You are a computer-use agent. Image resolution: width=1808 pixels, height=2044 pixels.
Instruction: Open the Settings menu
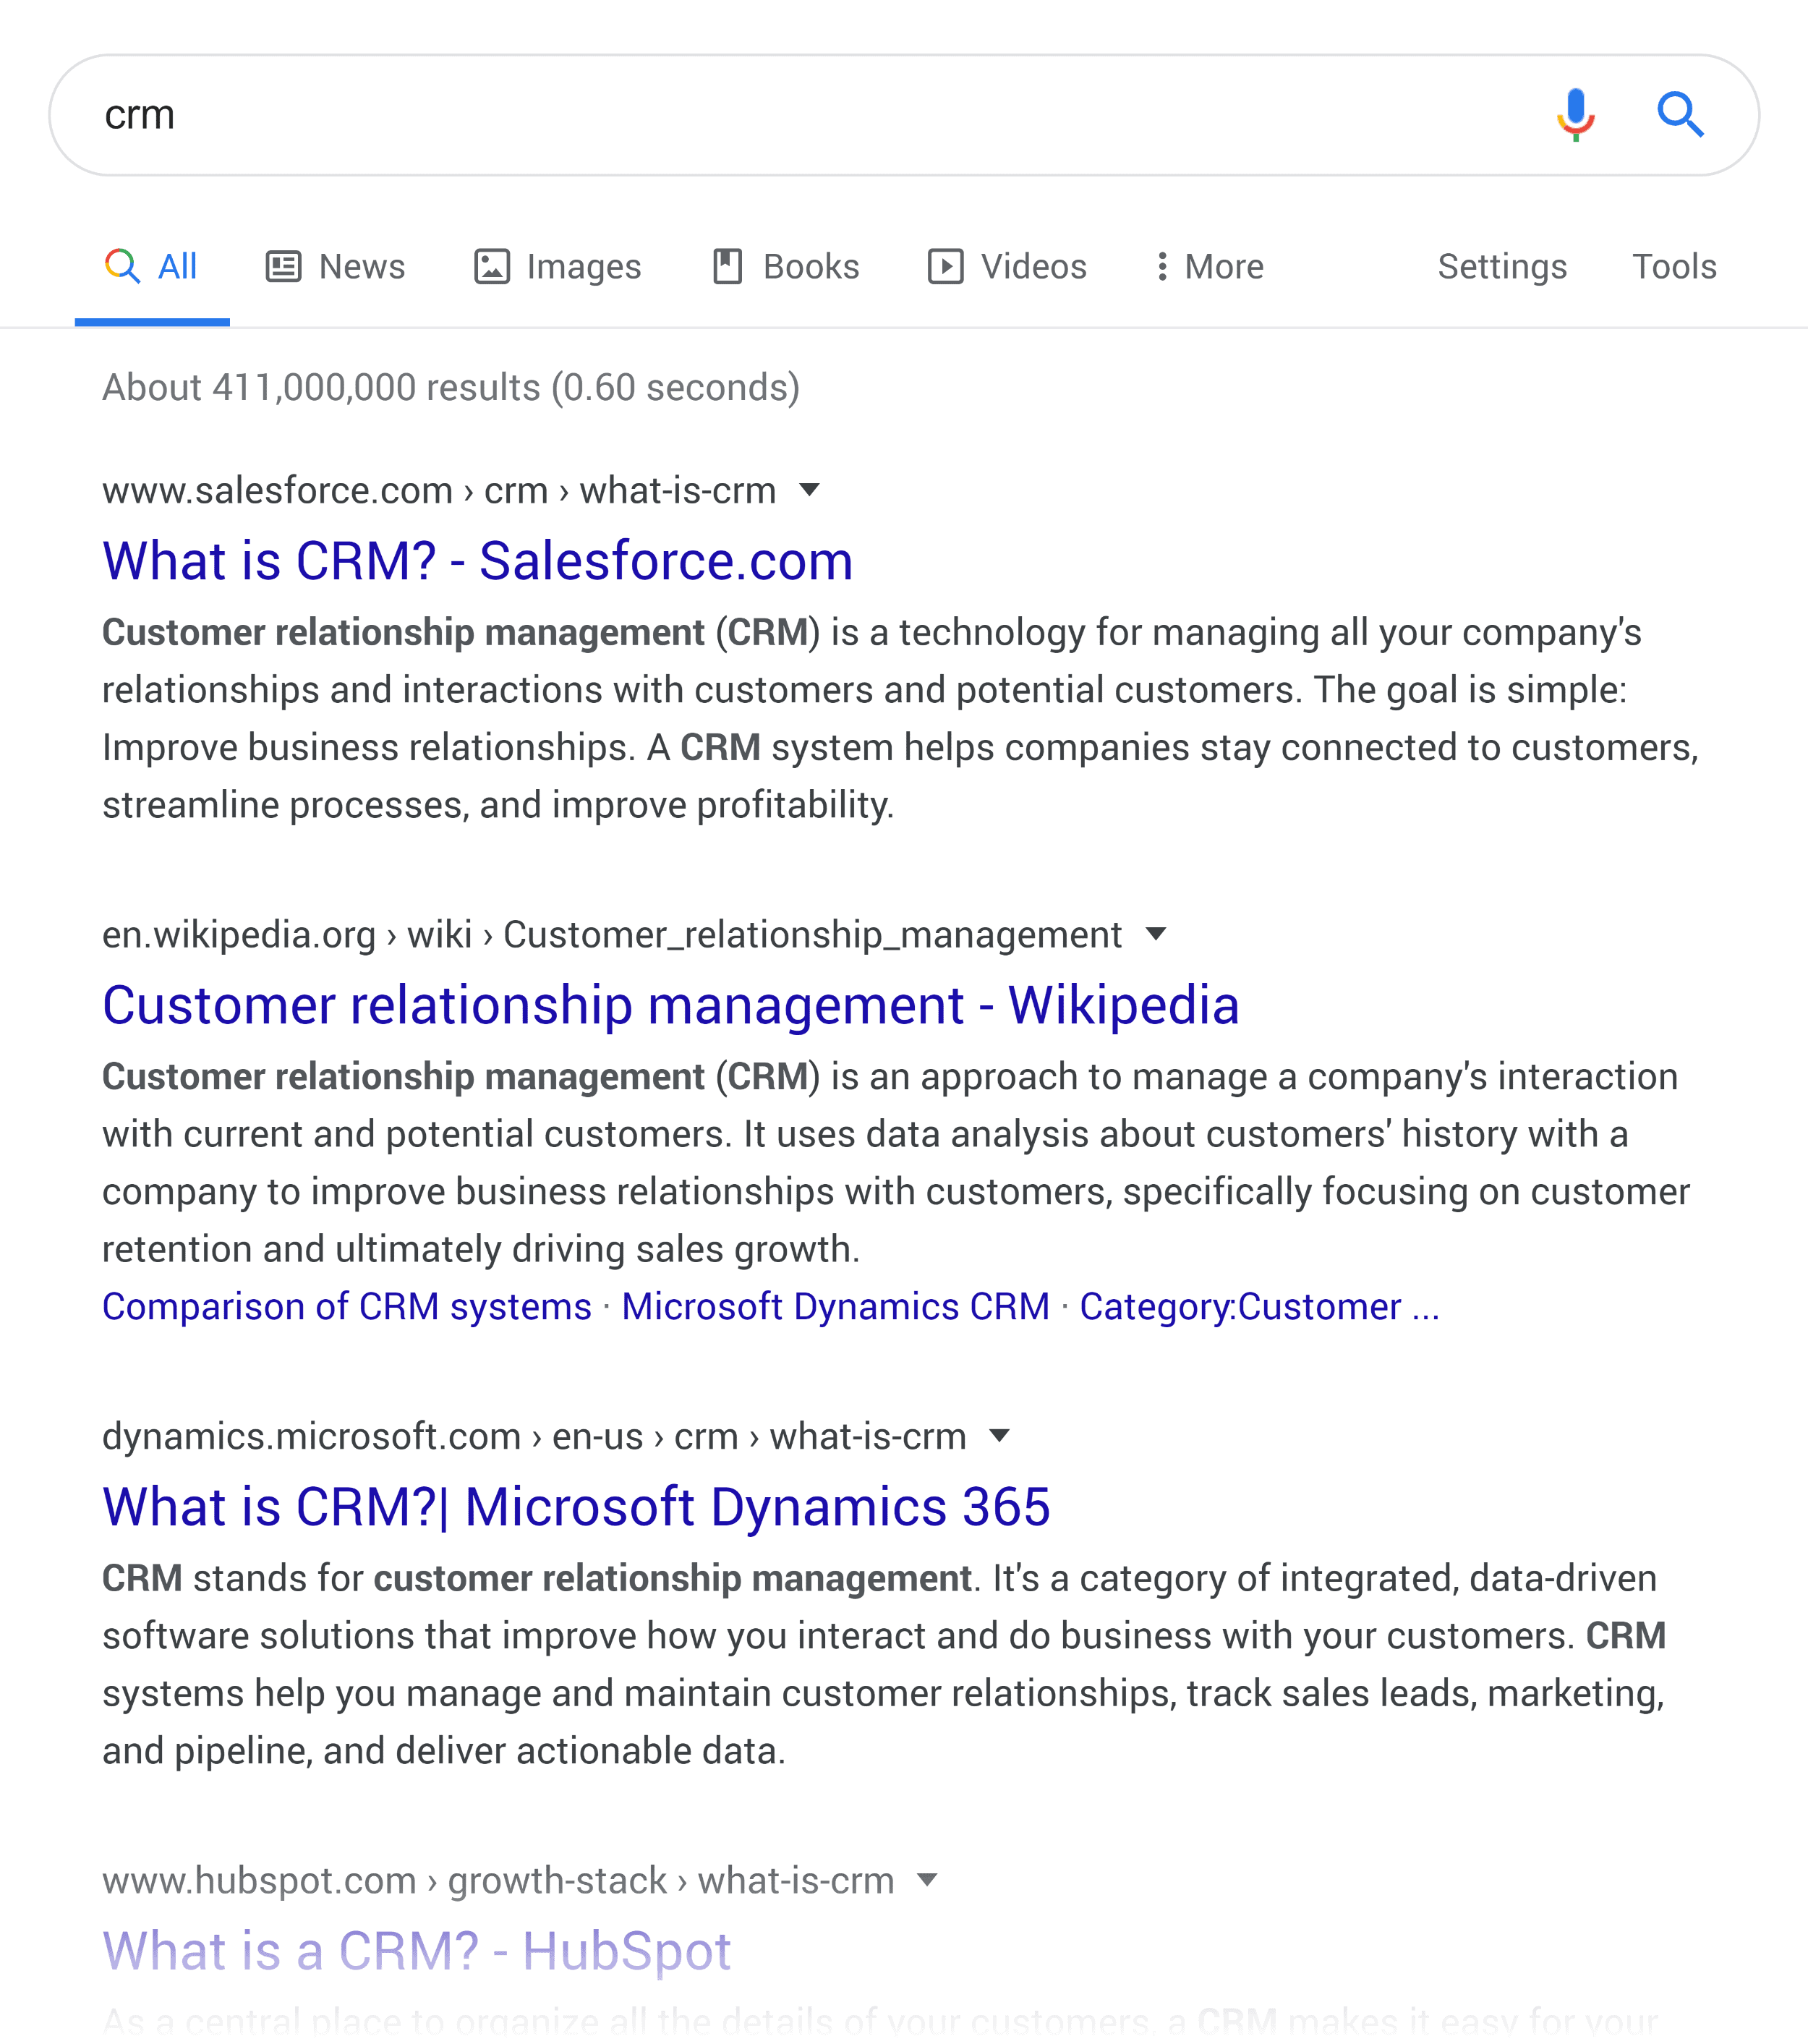point(1502,267)
